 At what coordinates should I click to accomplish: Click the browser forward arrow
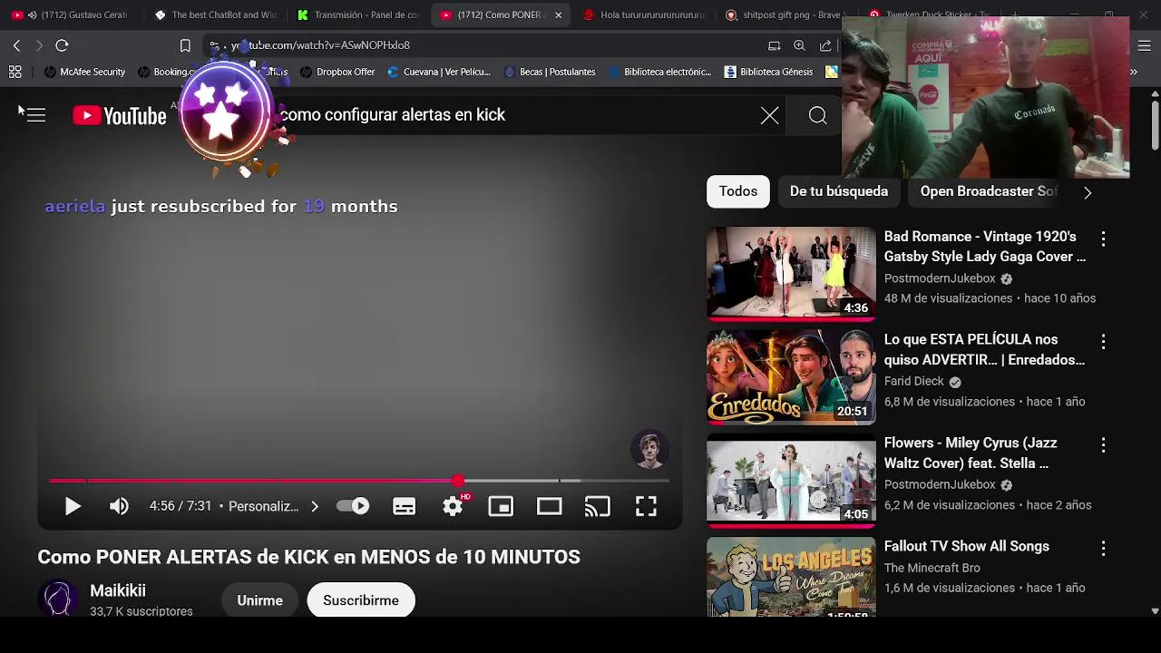click(x=38, y=45)
